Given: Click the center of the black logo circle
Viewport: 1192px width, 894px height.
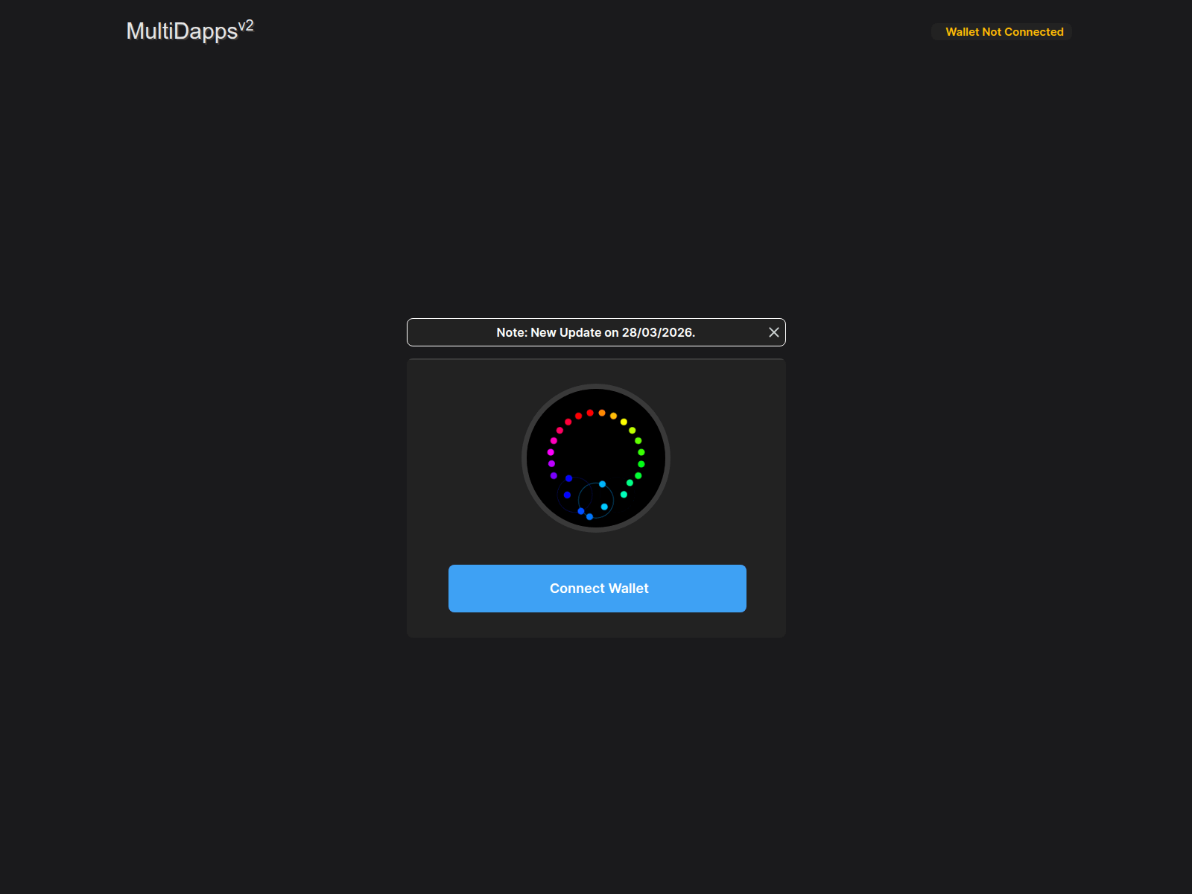Looking at the screenshot, I should pos(596,458).
